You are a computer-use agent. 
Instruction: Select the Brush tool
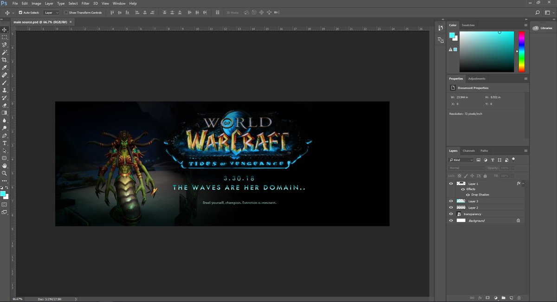(x=5, y=83)
